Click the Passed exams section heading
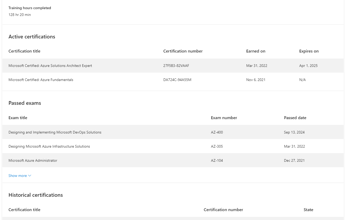The width and height of the screenshot is (353, 220). pyautogui.click(x=25, y=103)
